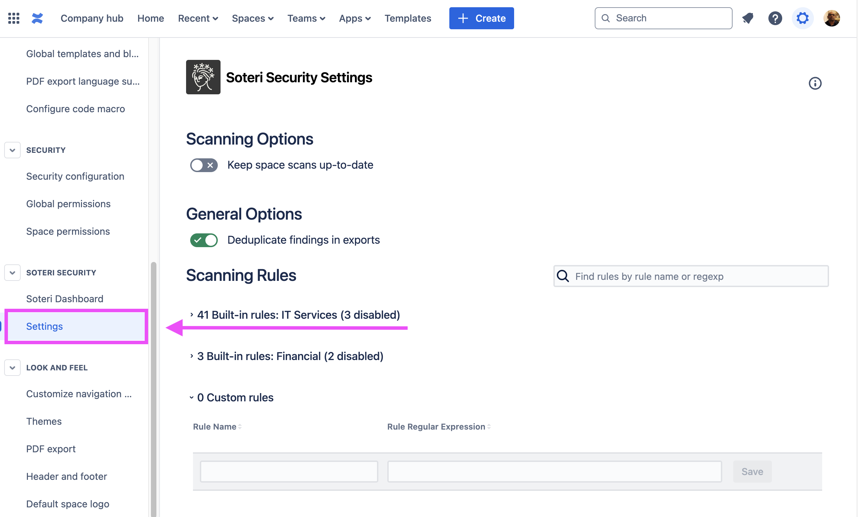The image size is (858, 517).
Task: Toggle Deduplicate findings in exports
Action: pos(204,240)
